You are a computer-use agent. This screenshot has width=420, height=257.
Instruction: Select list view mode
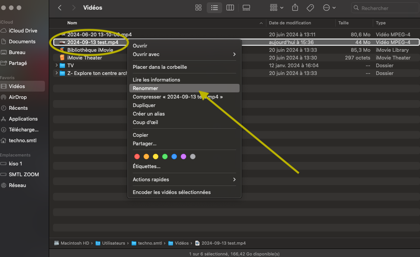pos(214,8)
